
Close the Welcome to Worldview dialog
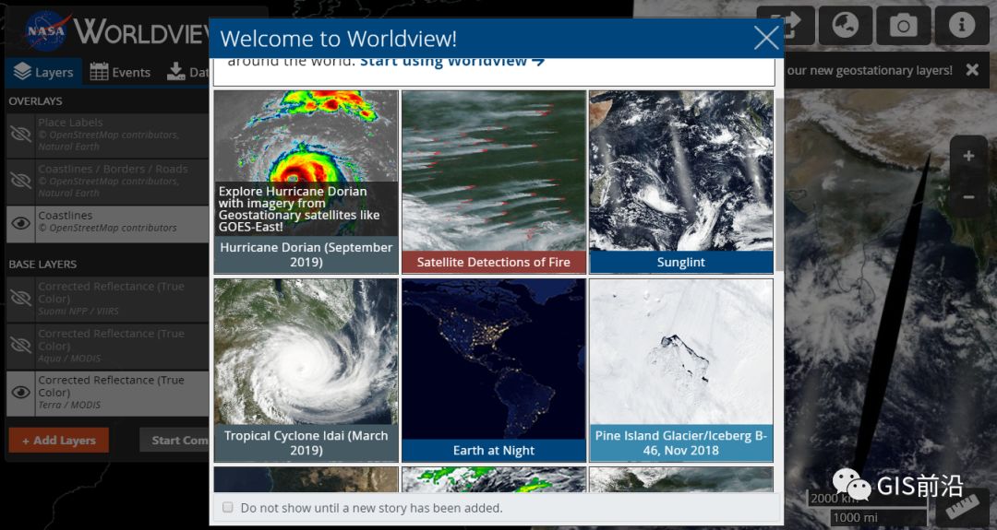click(765, 38)
